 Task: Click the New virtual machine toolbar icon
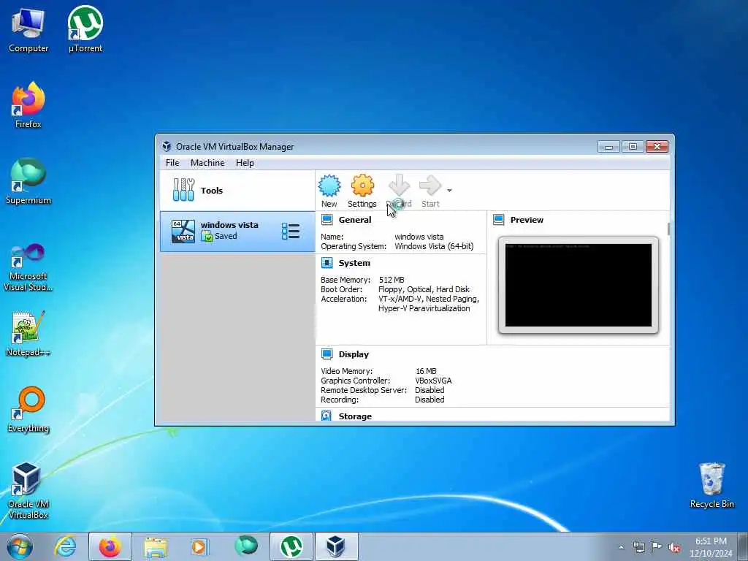pyautogui.click(x=329, y=191)
